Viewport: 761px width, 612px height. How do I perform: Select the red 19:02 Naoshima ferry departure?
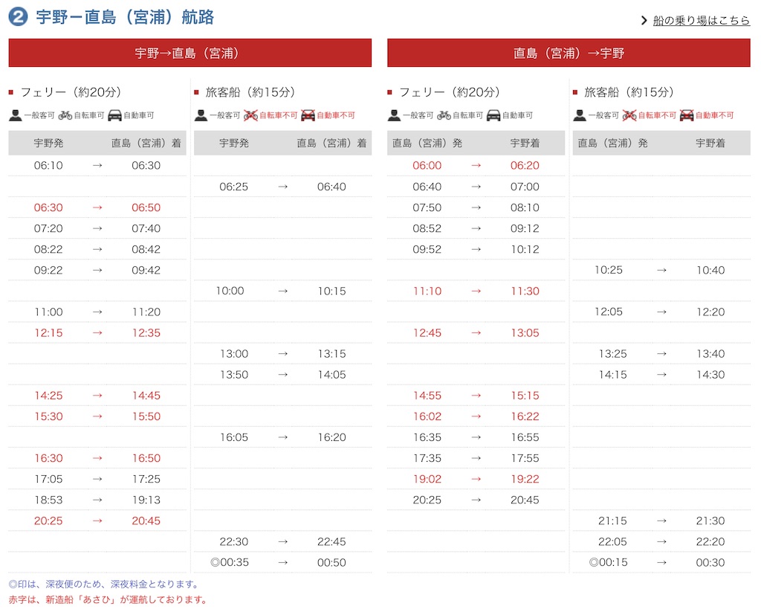pyautogui.click(x=427, y=480)
